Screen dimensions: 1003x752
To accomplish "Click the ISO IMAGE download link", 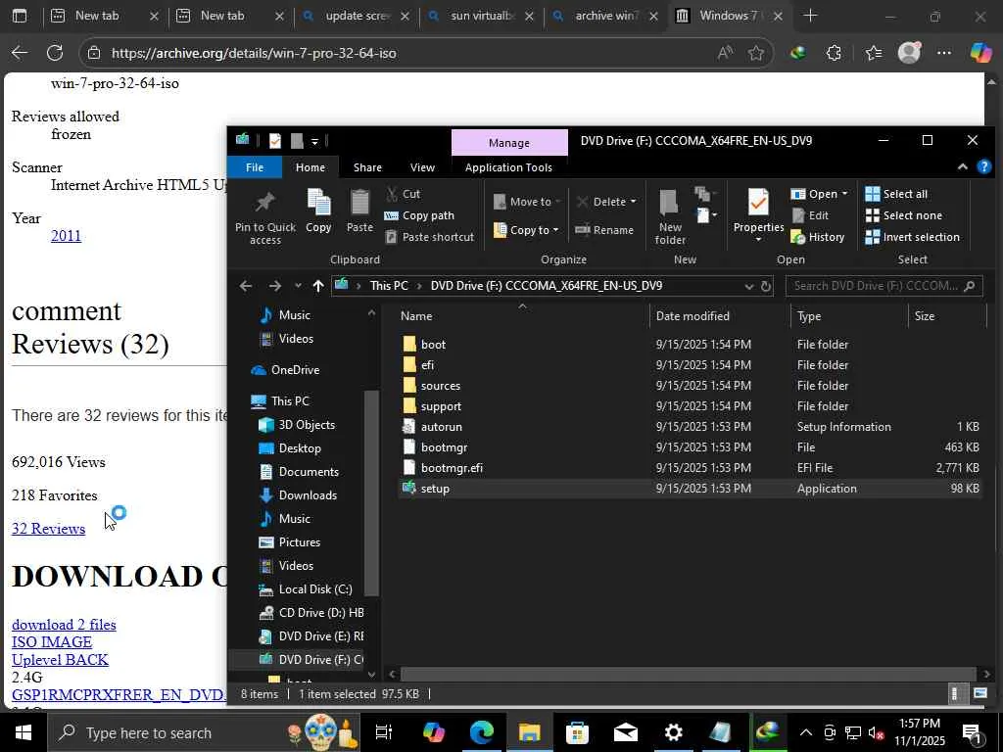I will click(52, 641).
